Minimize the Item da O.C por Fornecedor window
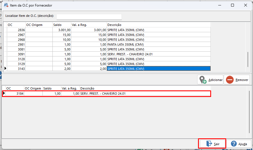The width and height of the screenshot is (253, 150). point(220,5)
